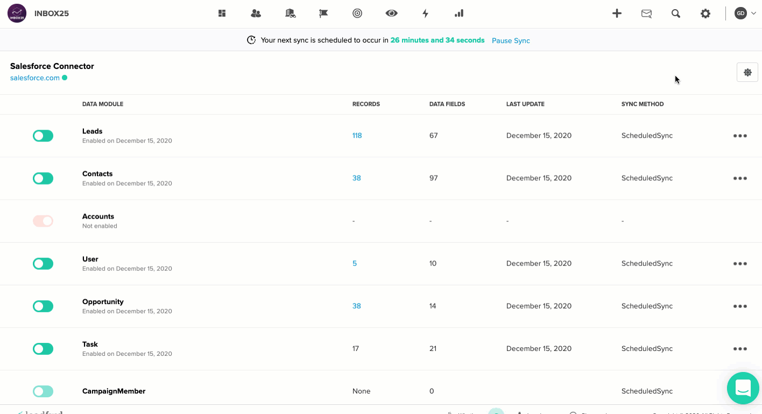Open the bar chart reports icon

coord(459,13)
